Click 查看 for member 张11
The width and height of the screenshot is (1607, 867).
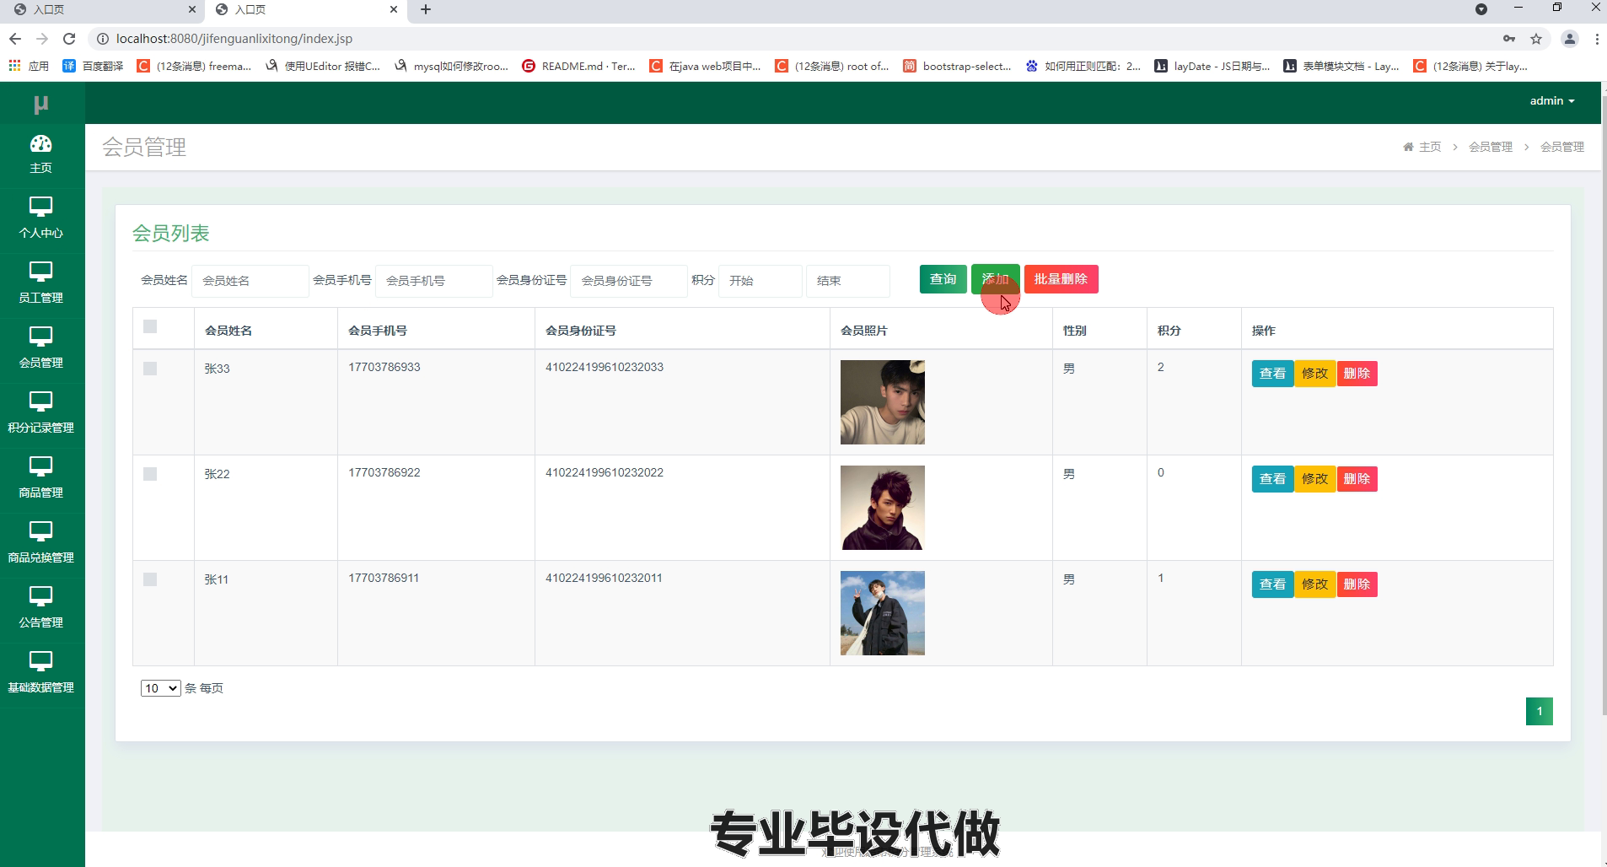[1272, 584]
